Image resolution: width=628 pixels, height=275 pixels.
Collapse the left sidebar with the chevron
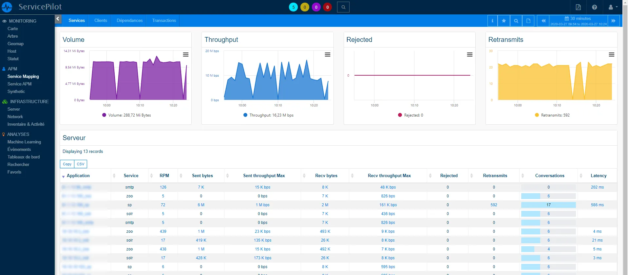[x=58, y=19]
